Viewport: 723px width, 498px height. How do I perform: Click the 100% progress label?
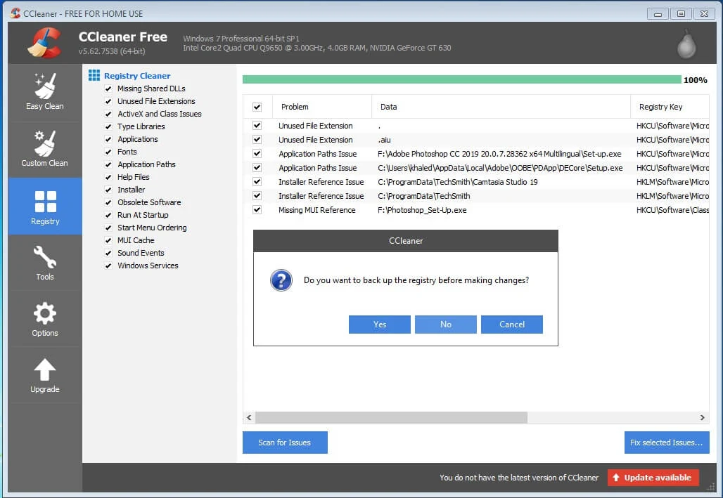[696, 80]
